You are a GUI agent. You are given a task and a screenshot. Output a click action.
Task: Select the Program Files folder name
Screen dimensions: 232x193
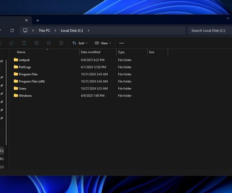28,74
